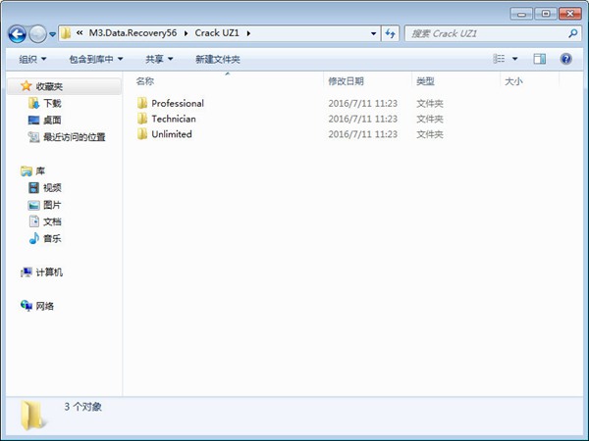Select 计算机 in the navigation pane
The width and height of the screenshot is (589, 441).
pyautogui.click(x=49, y=272)
